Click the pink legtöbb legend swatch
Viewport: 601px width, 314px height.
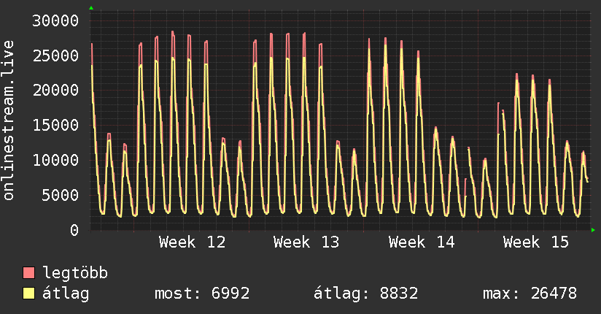click(x=29, y=272)
